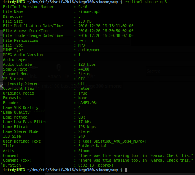This screenshot has height=175, width=195.
Task: Click the Comment value about !Garoa
Action: point(136,155)
